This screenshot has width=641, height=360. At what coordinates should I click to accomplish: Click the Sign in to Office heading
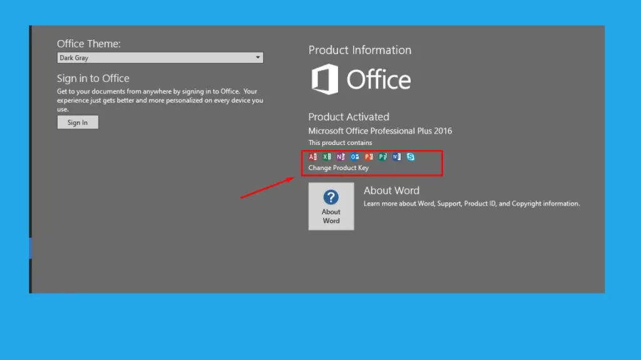[93, 78]
